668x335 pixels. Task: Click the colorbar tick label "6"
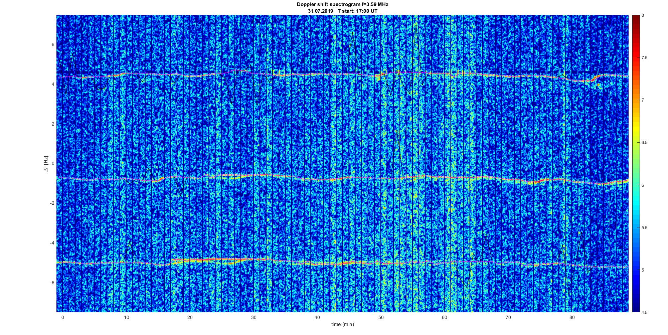coord(643,185)
